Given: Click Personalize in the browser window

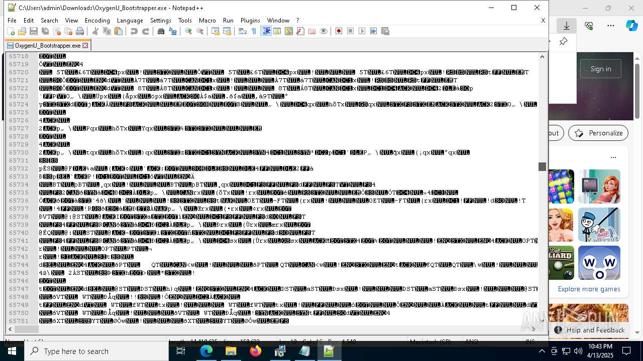Looking at the screenshot, I should click(598, 133).
